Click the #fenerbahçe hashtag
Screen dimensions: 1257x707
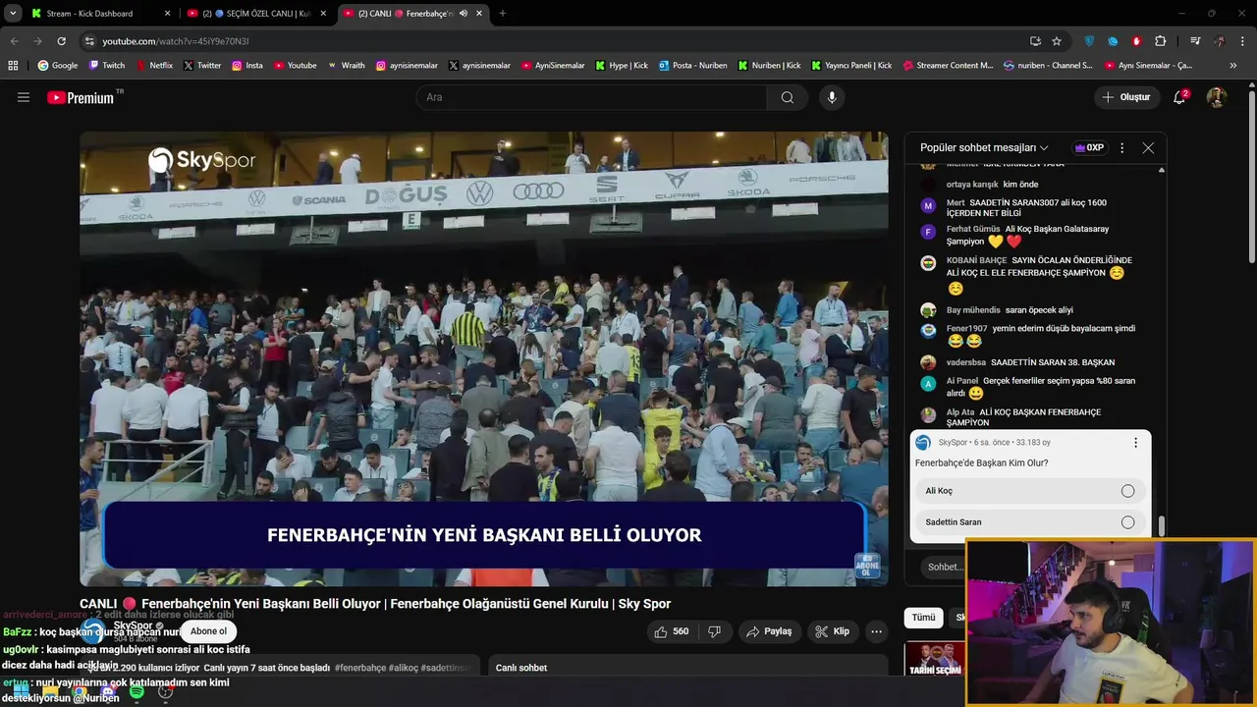pos(359,668)
